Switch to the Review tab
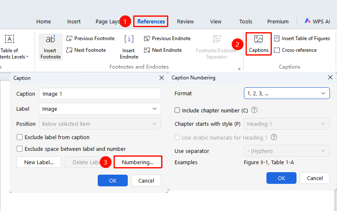The width and height of the screenshot is (337, 211). pos(185,21)
